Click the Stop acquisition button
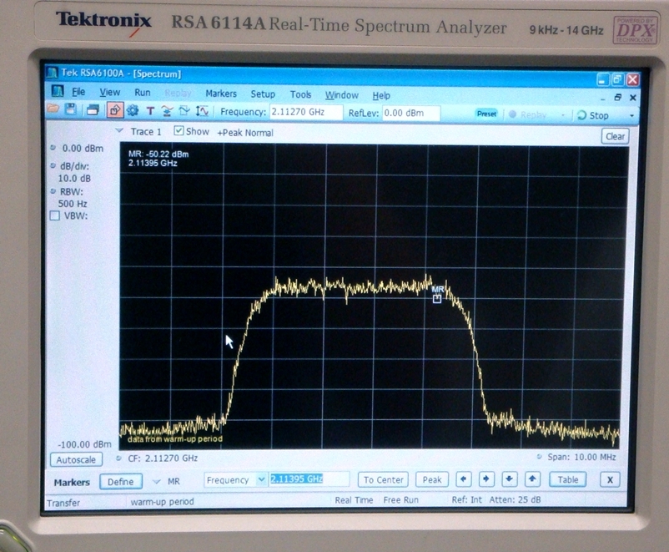Screen dimensions: 669x552 coord(593,115)
